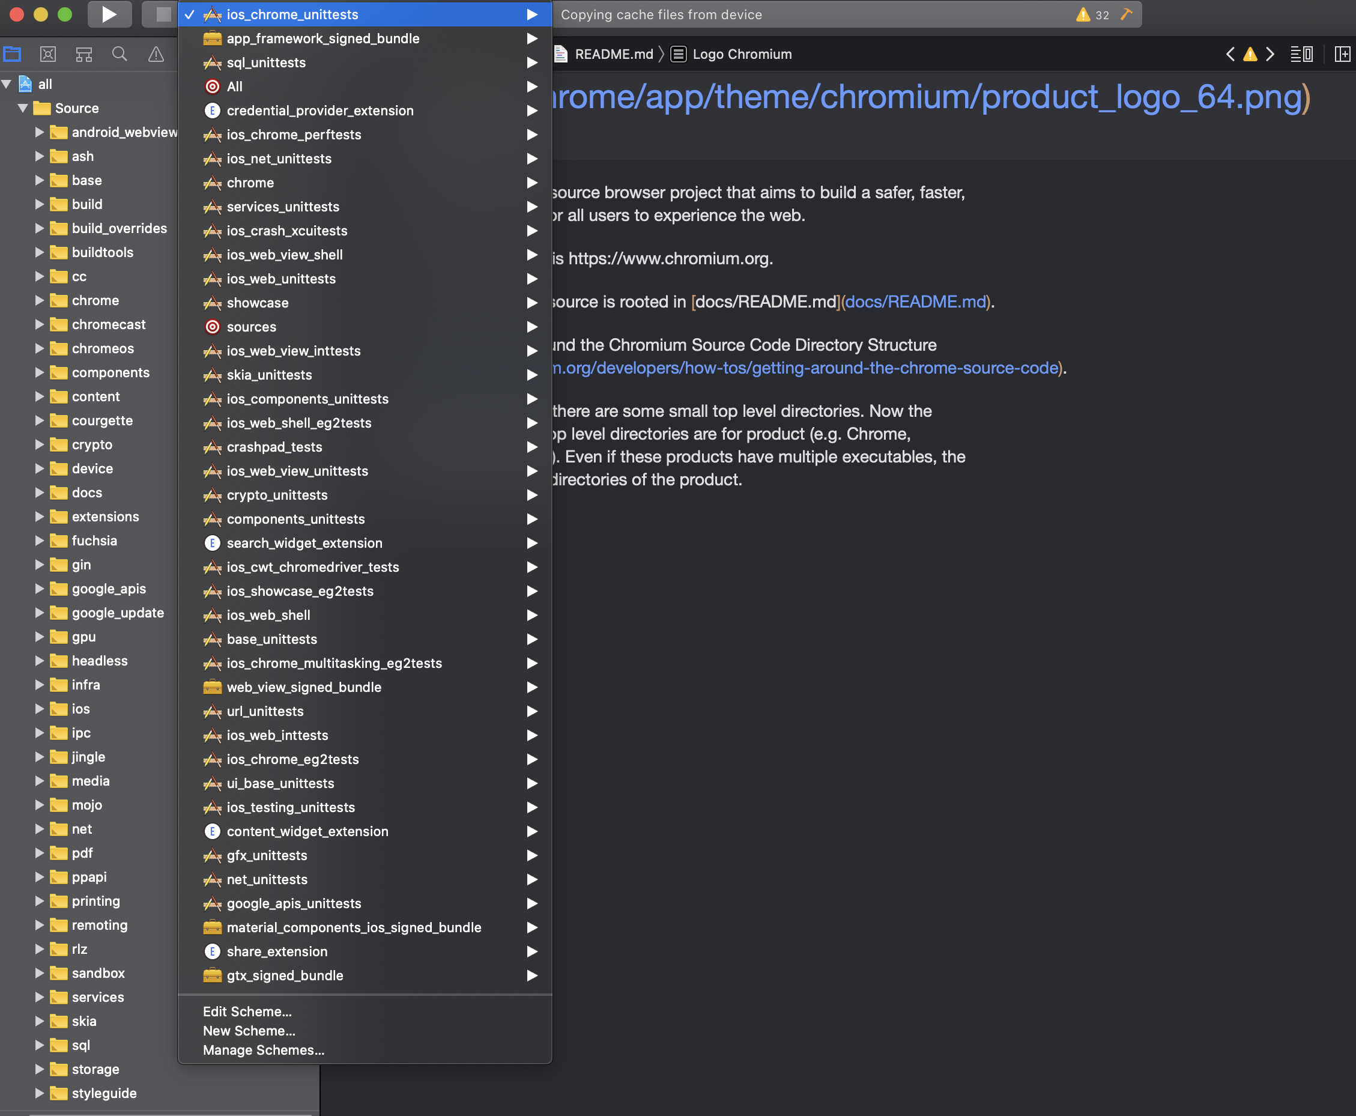
Task: Click the yellow warning count in status bar
Action: 1092,15
